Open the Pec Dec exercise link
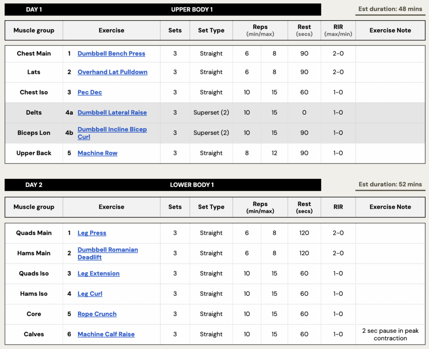The height and width of the screenshot is (349, 429). pyautogui.click(x=90, y=92)
